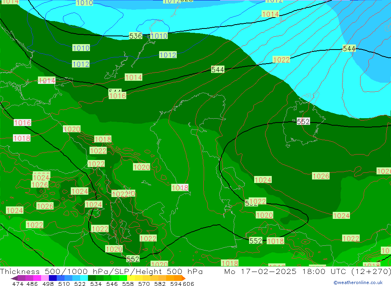Screen dimensions: 391x286
Task: Click legend value 474
Action: click(x=18, y=284)
